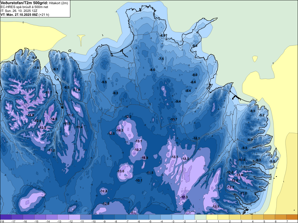Click the temperature label "-12.5"
The width and height of the screenshot is (298, 223).
(x=111, y=134)
